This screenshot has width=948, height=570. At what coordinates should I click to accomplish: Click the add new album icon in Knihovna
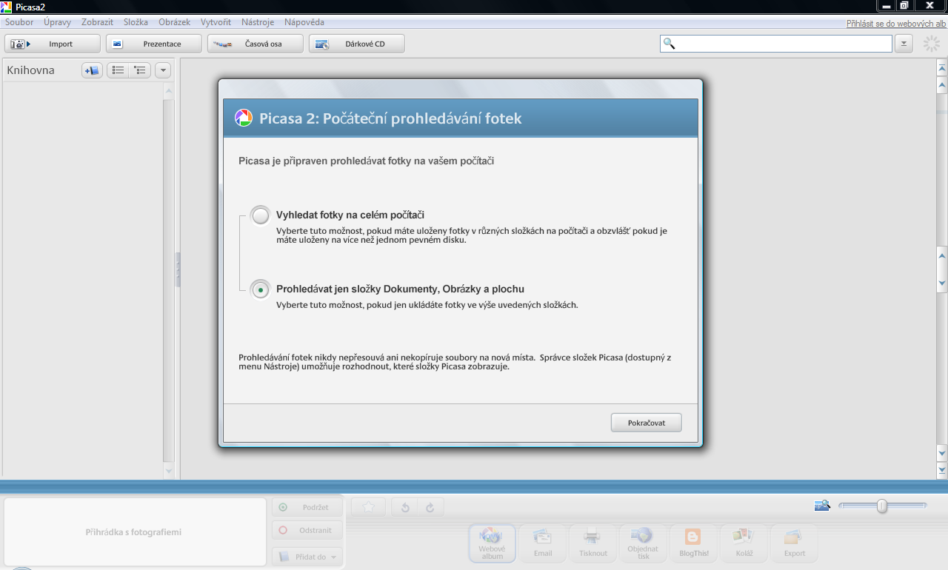92,70
